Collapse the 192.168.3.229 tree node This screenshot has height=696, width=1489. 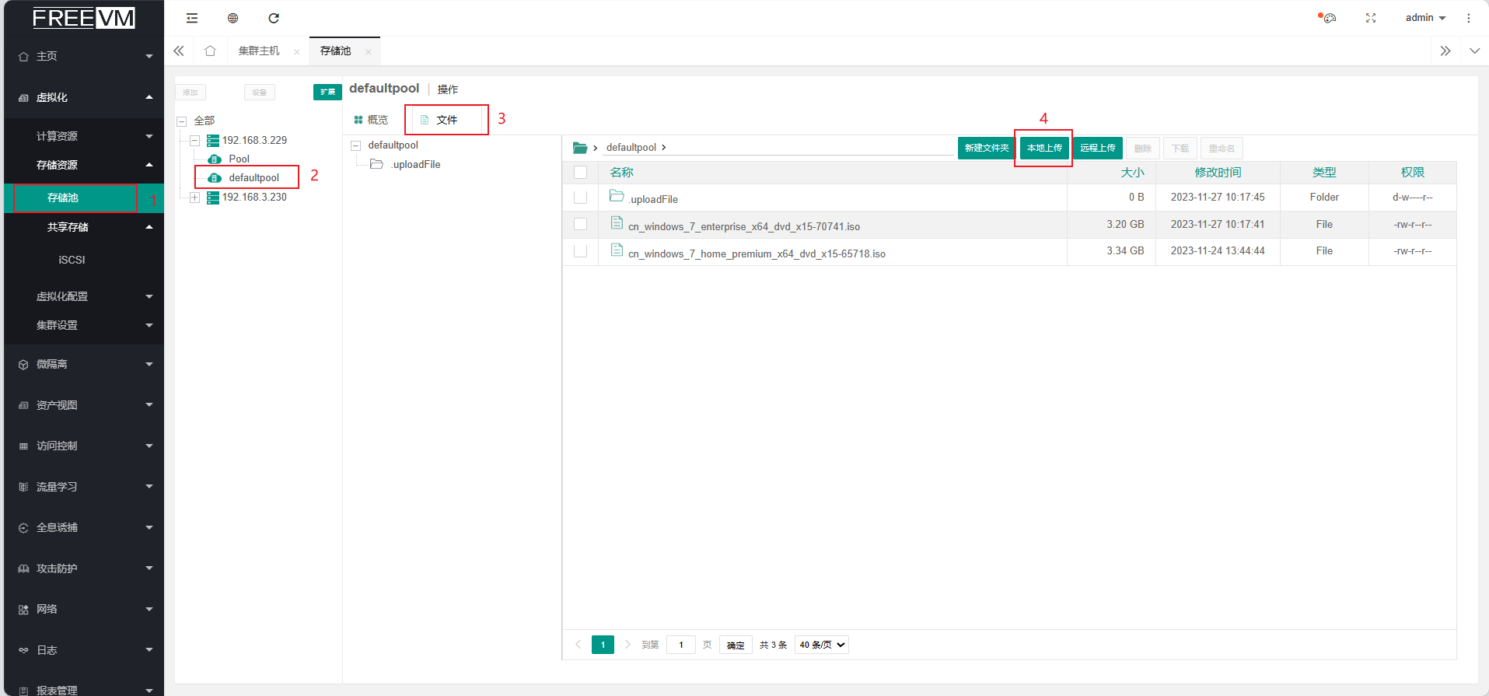click(195, 141)
